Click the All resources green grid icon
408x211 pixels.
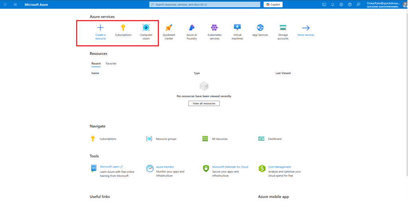205,139
